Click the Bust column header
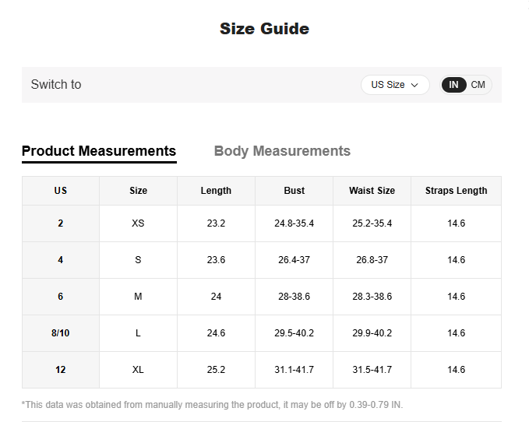Image resolution: width=529 pixels, height=422 pixels. click(x=294, y=191)
